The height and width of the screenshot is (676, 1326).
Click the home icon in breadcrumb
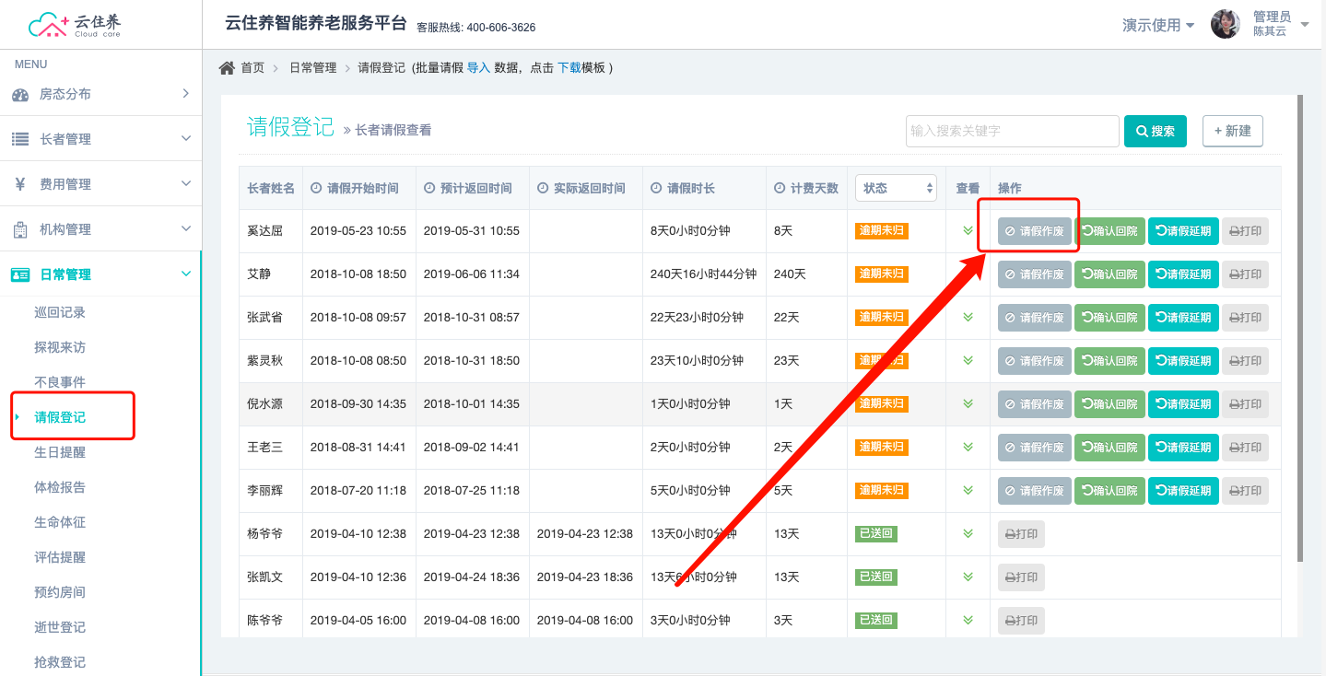point(226,68)
